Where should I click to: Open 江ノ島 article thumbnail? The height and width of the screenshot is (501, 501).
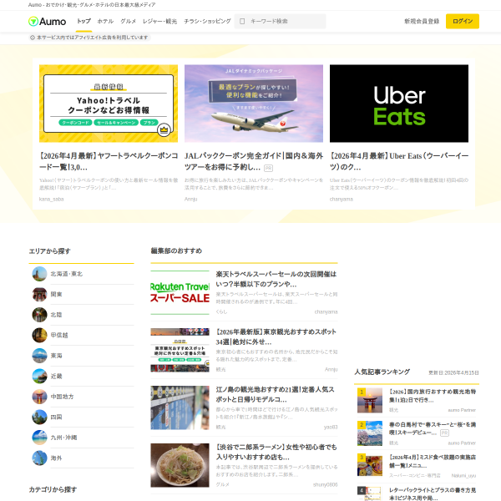pyautogui.click(x=180, y=408)
